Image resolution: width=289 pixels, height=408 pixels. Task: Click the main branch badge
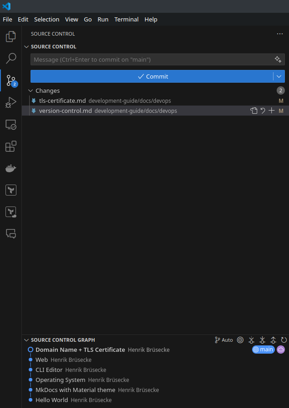pos(263,350)
